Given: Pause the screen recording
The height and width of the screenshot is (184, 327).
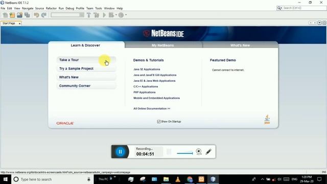Looking at the screenshot, I should 120,152.
